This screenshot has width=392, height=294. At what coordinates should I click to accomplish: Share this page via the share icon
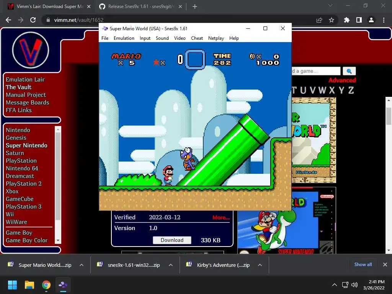coord(319,20)
